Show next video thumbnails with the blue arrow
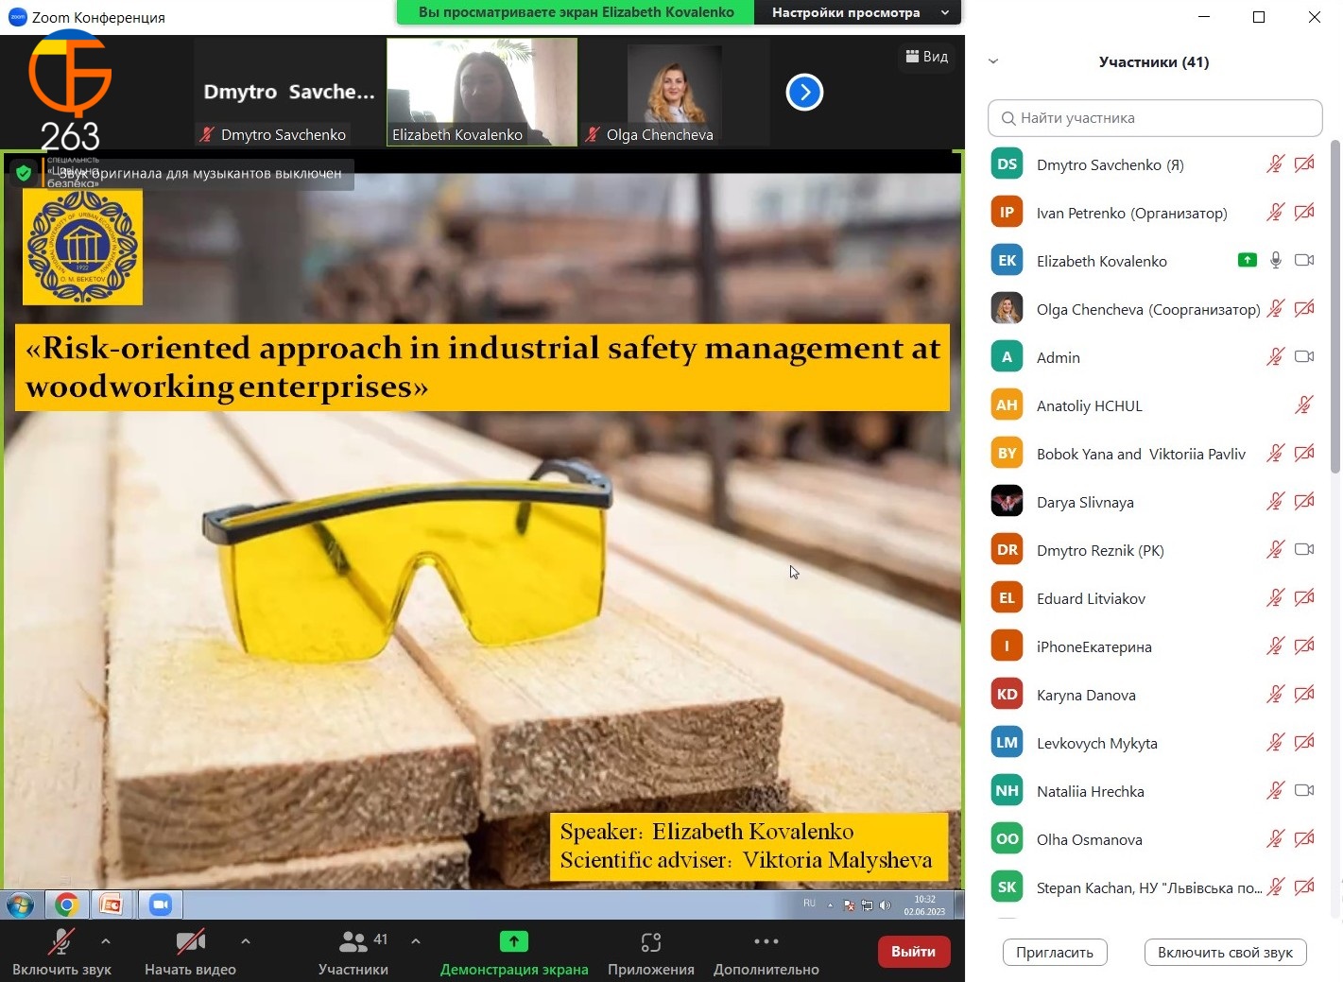Image resolution: width=1343 pixels, height=982 pixels. coord(804,92)
